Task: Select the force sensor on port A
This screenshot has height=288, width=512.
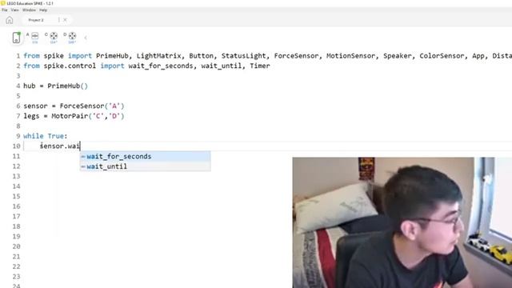Action: point(34,38)
